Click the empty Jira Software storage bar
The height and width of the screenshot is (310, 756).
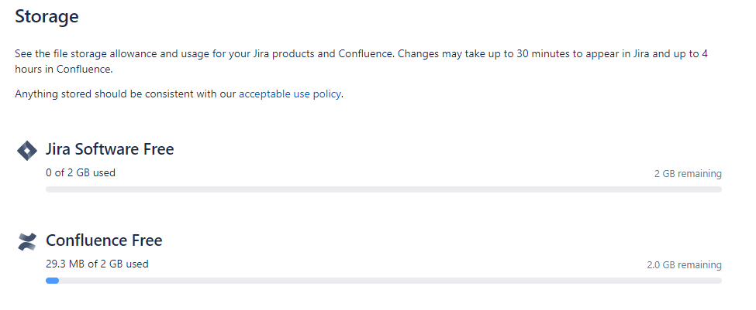[x=384, y=189]
